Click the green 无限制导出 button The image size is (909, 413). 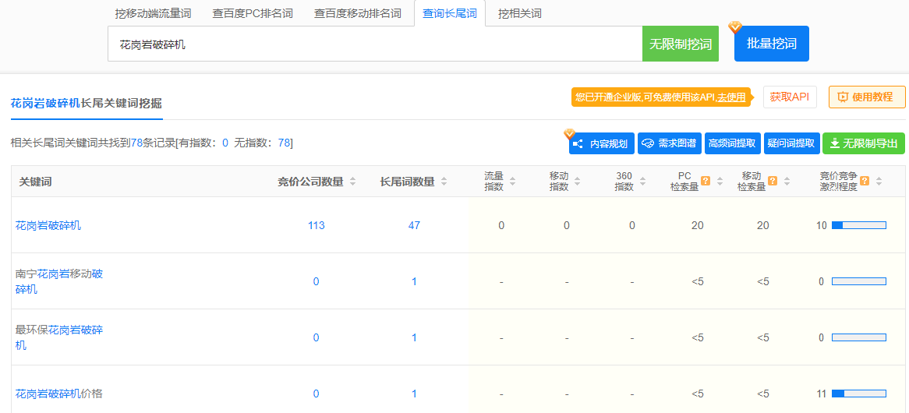point(864,143)
